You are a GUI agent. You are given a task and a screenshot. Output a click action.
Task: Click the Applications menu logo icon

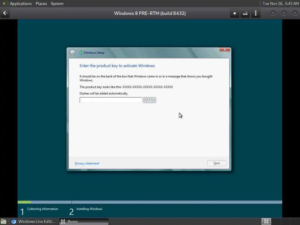[x=6, y=4]
